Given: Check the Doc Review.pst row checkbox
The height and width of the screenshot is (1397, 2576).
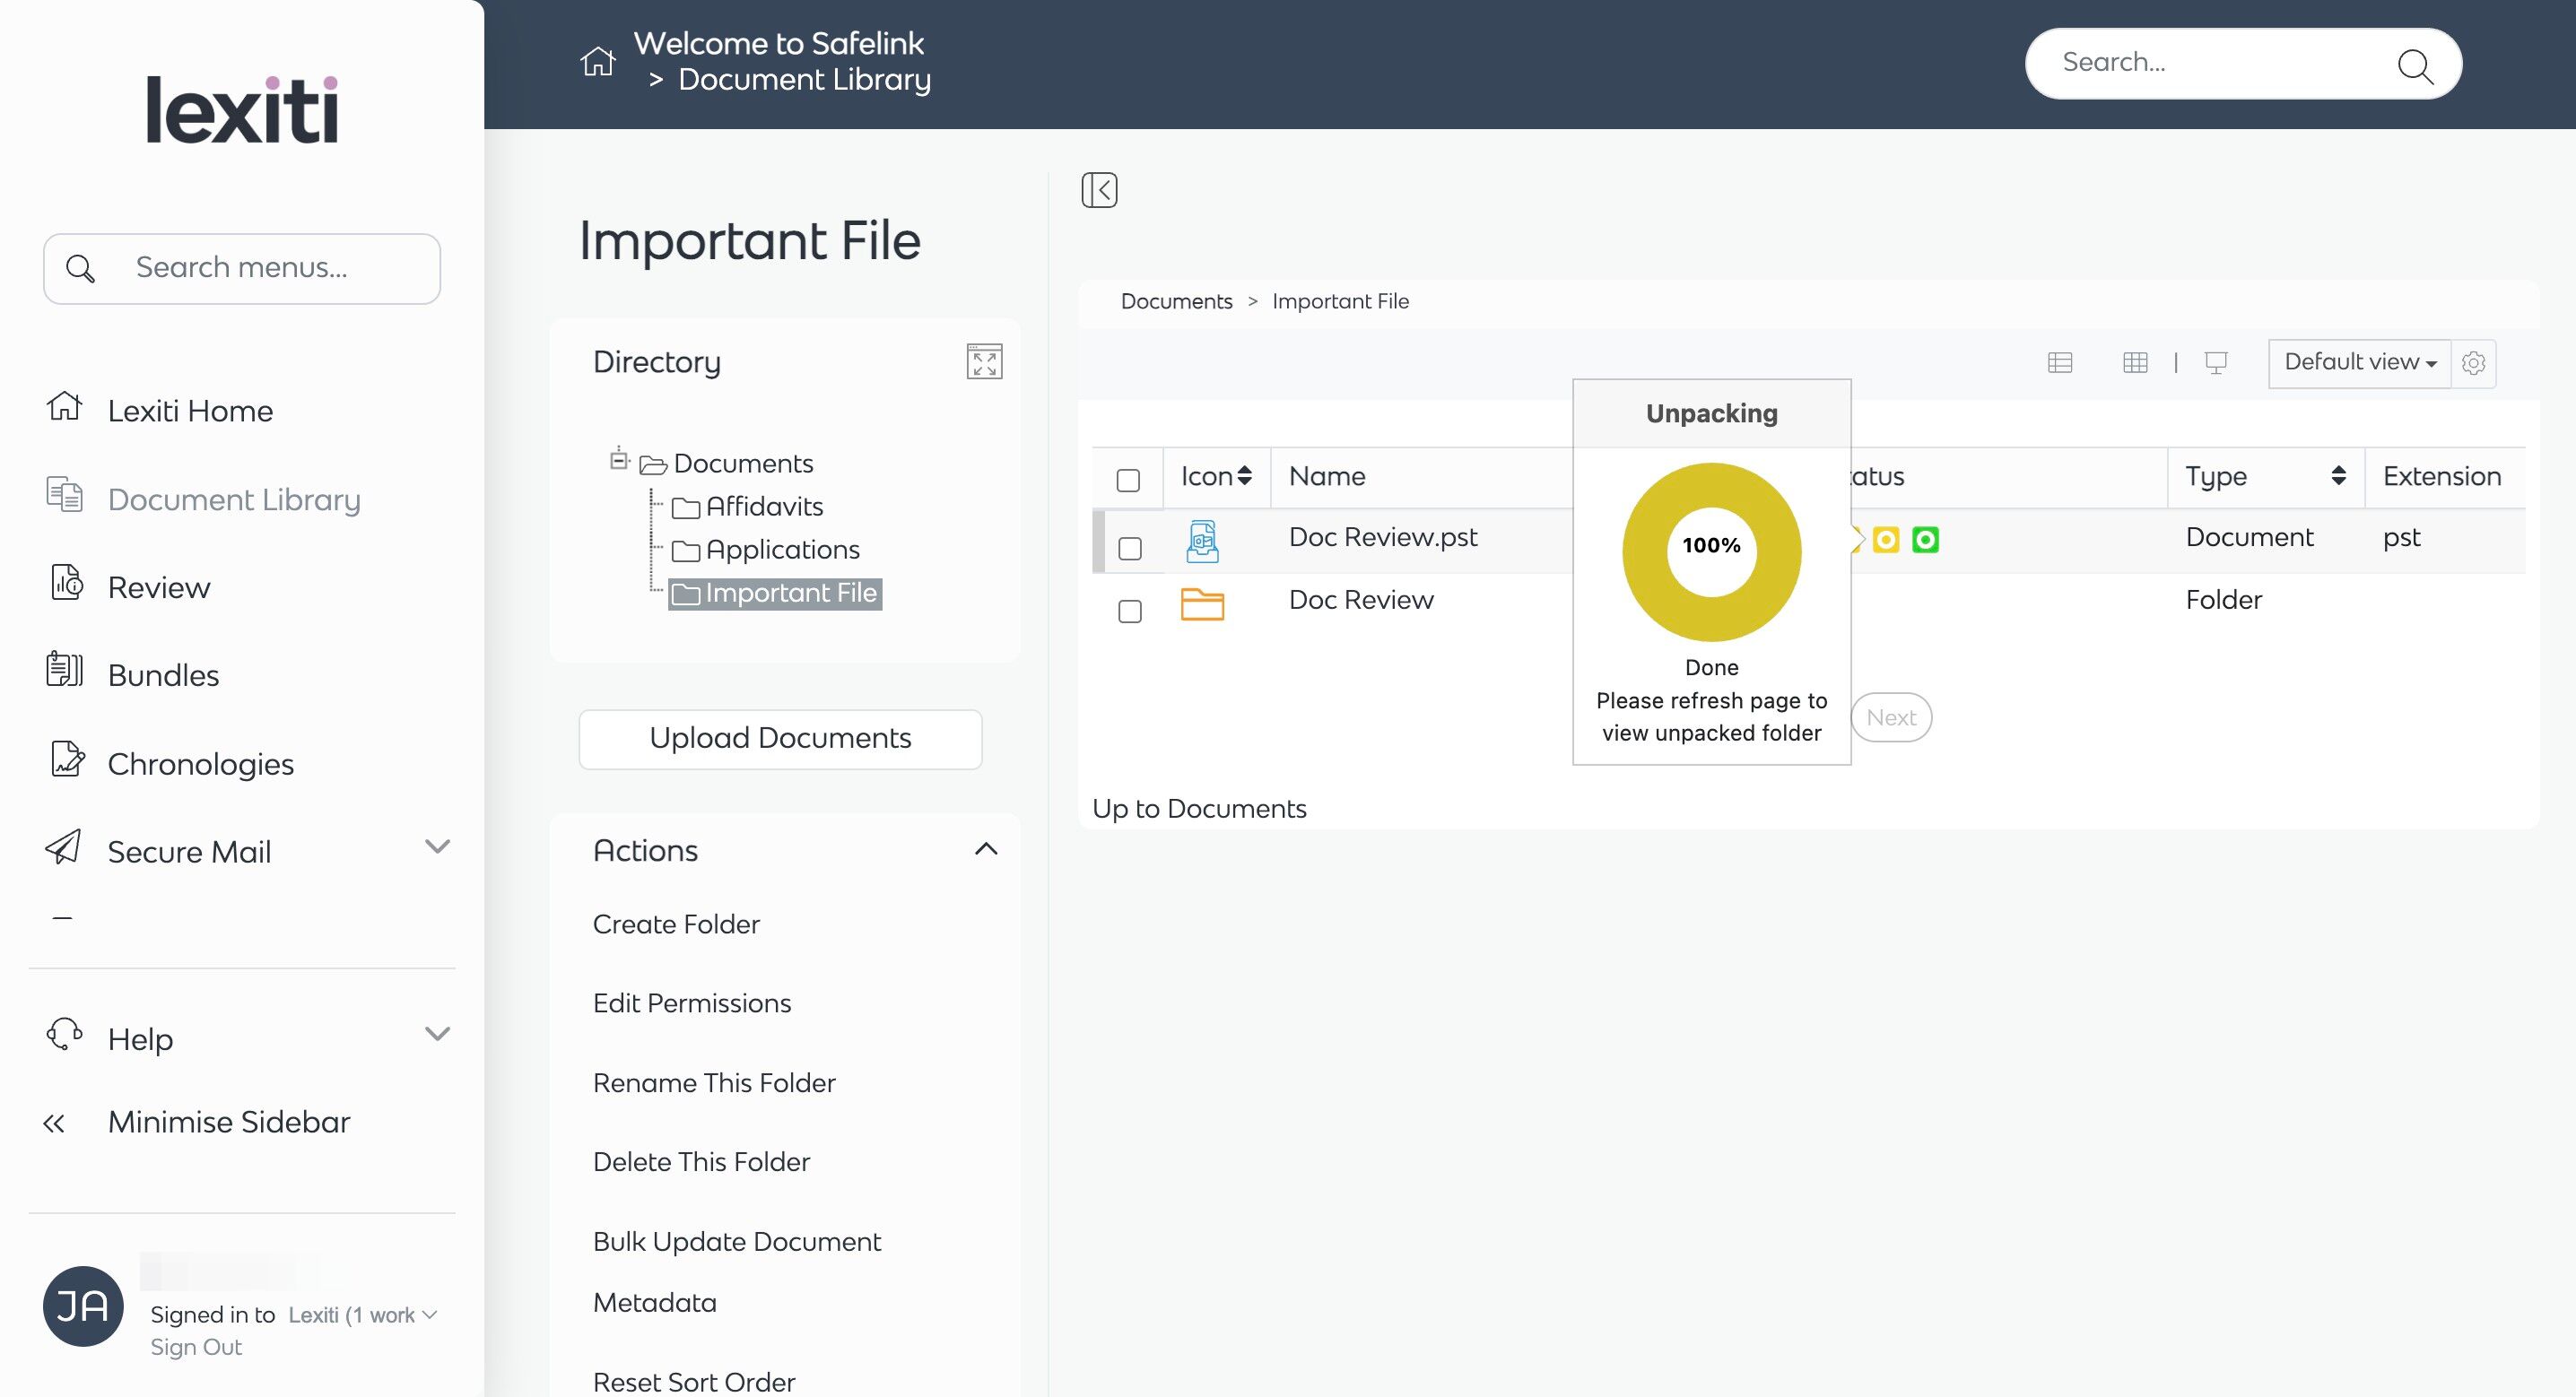Looking at the screenshot, I should (1130, 548).
